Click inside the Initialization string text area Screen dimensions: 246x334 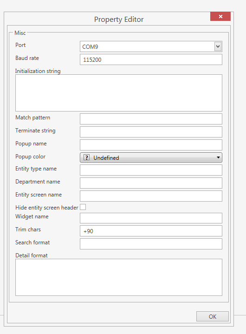[119, 93]
